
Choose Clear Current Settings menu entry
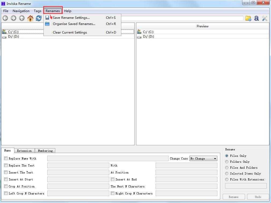click(x=82, y=32)
